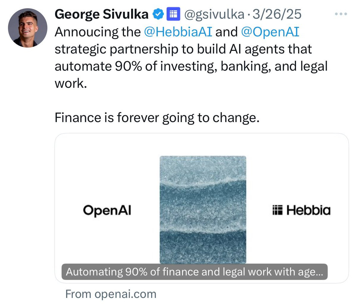
Task: Open the @HebbiaAI mention
Action: (x=178, y=32)
